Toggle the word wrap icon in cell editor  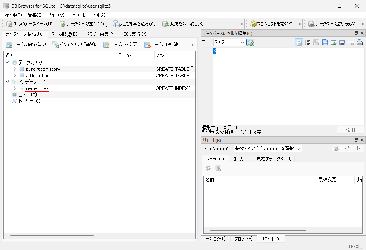pyautogui.click(x=308, y=43)
